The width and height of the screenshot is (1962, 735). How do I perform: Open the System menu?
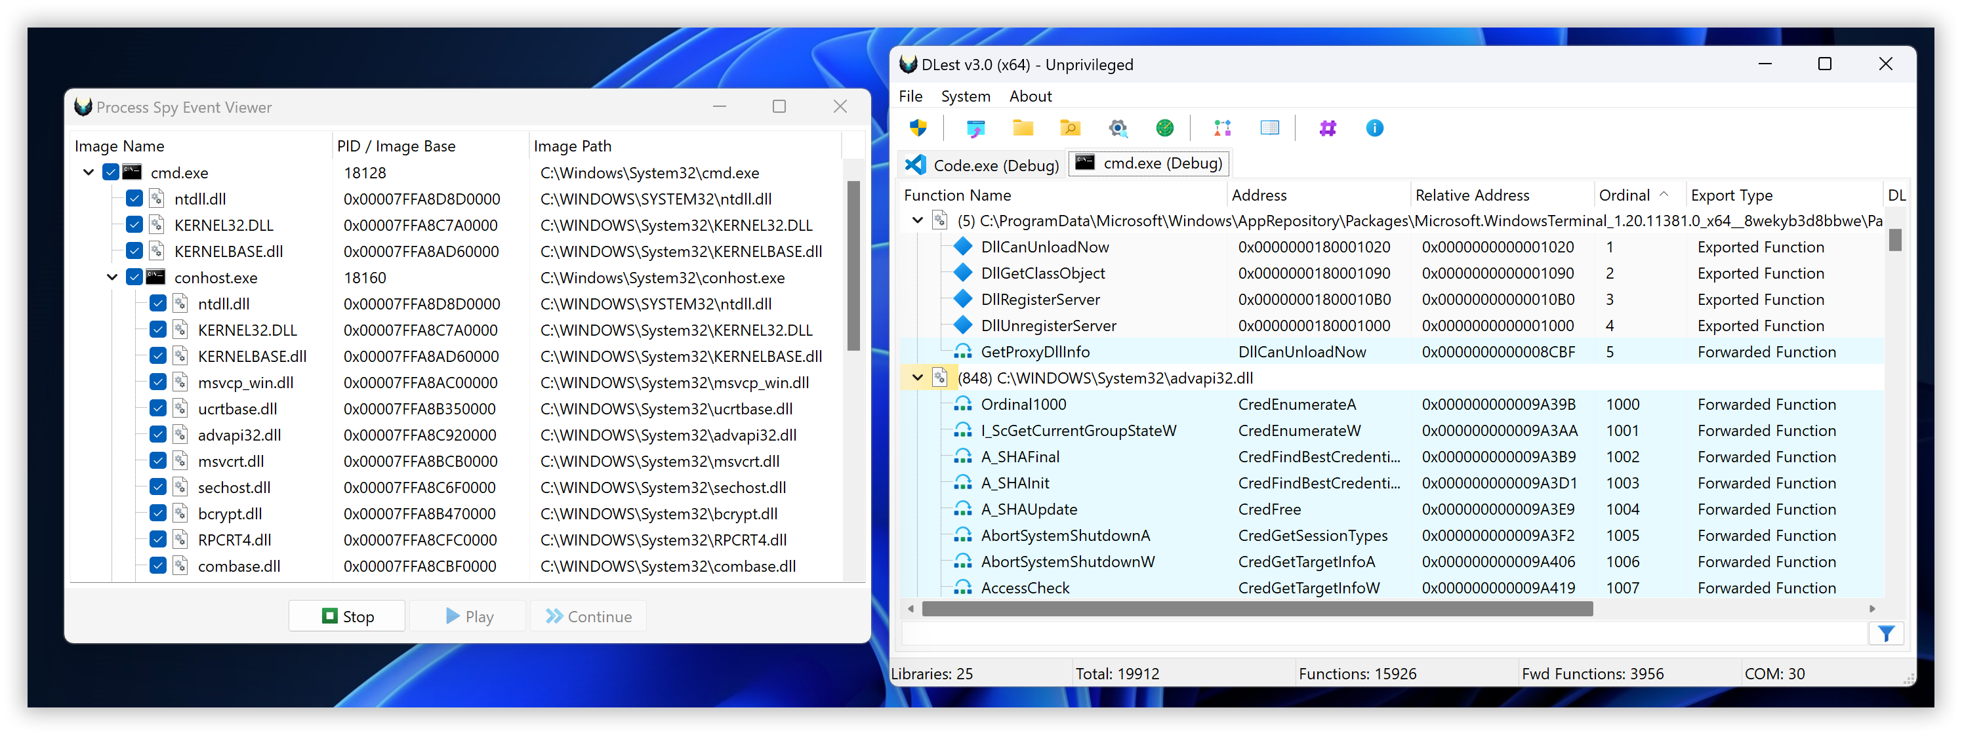[965, 96]
